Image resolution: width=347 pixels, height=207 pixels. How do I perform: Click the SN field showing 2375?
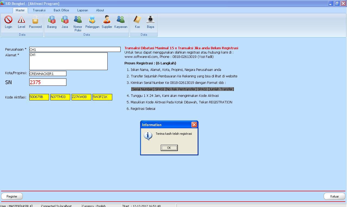48,82
